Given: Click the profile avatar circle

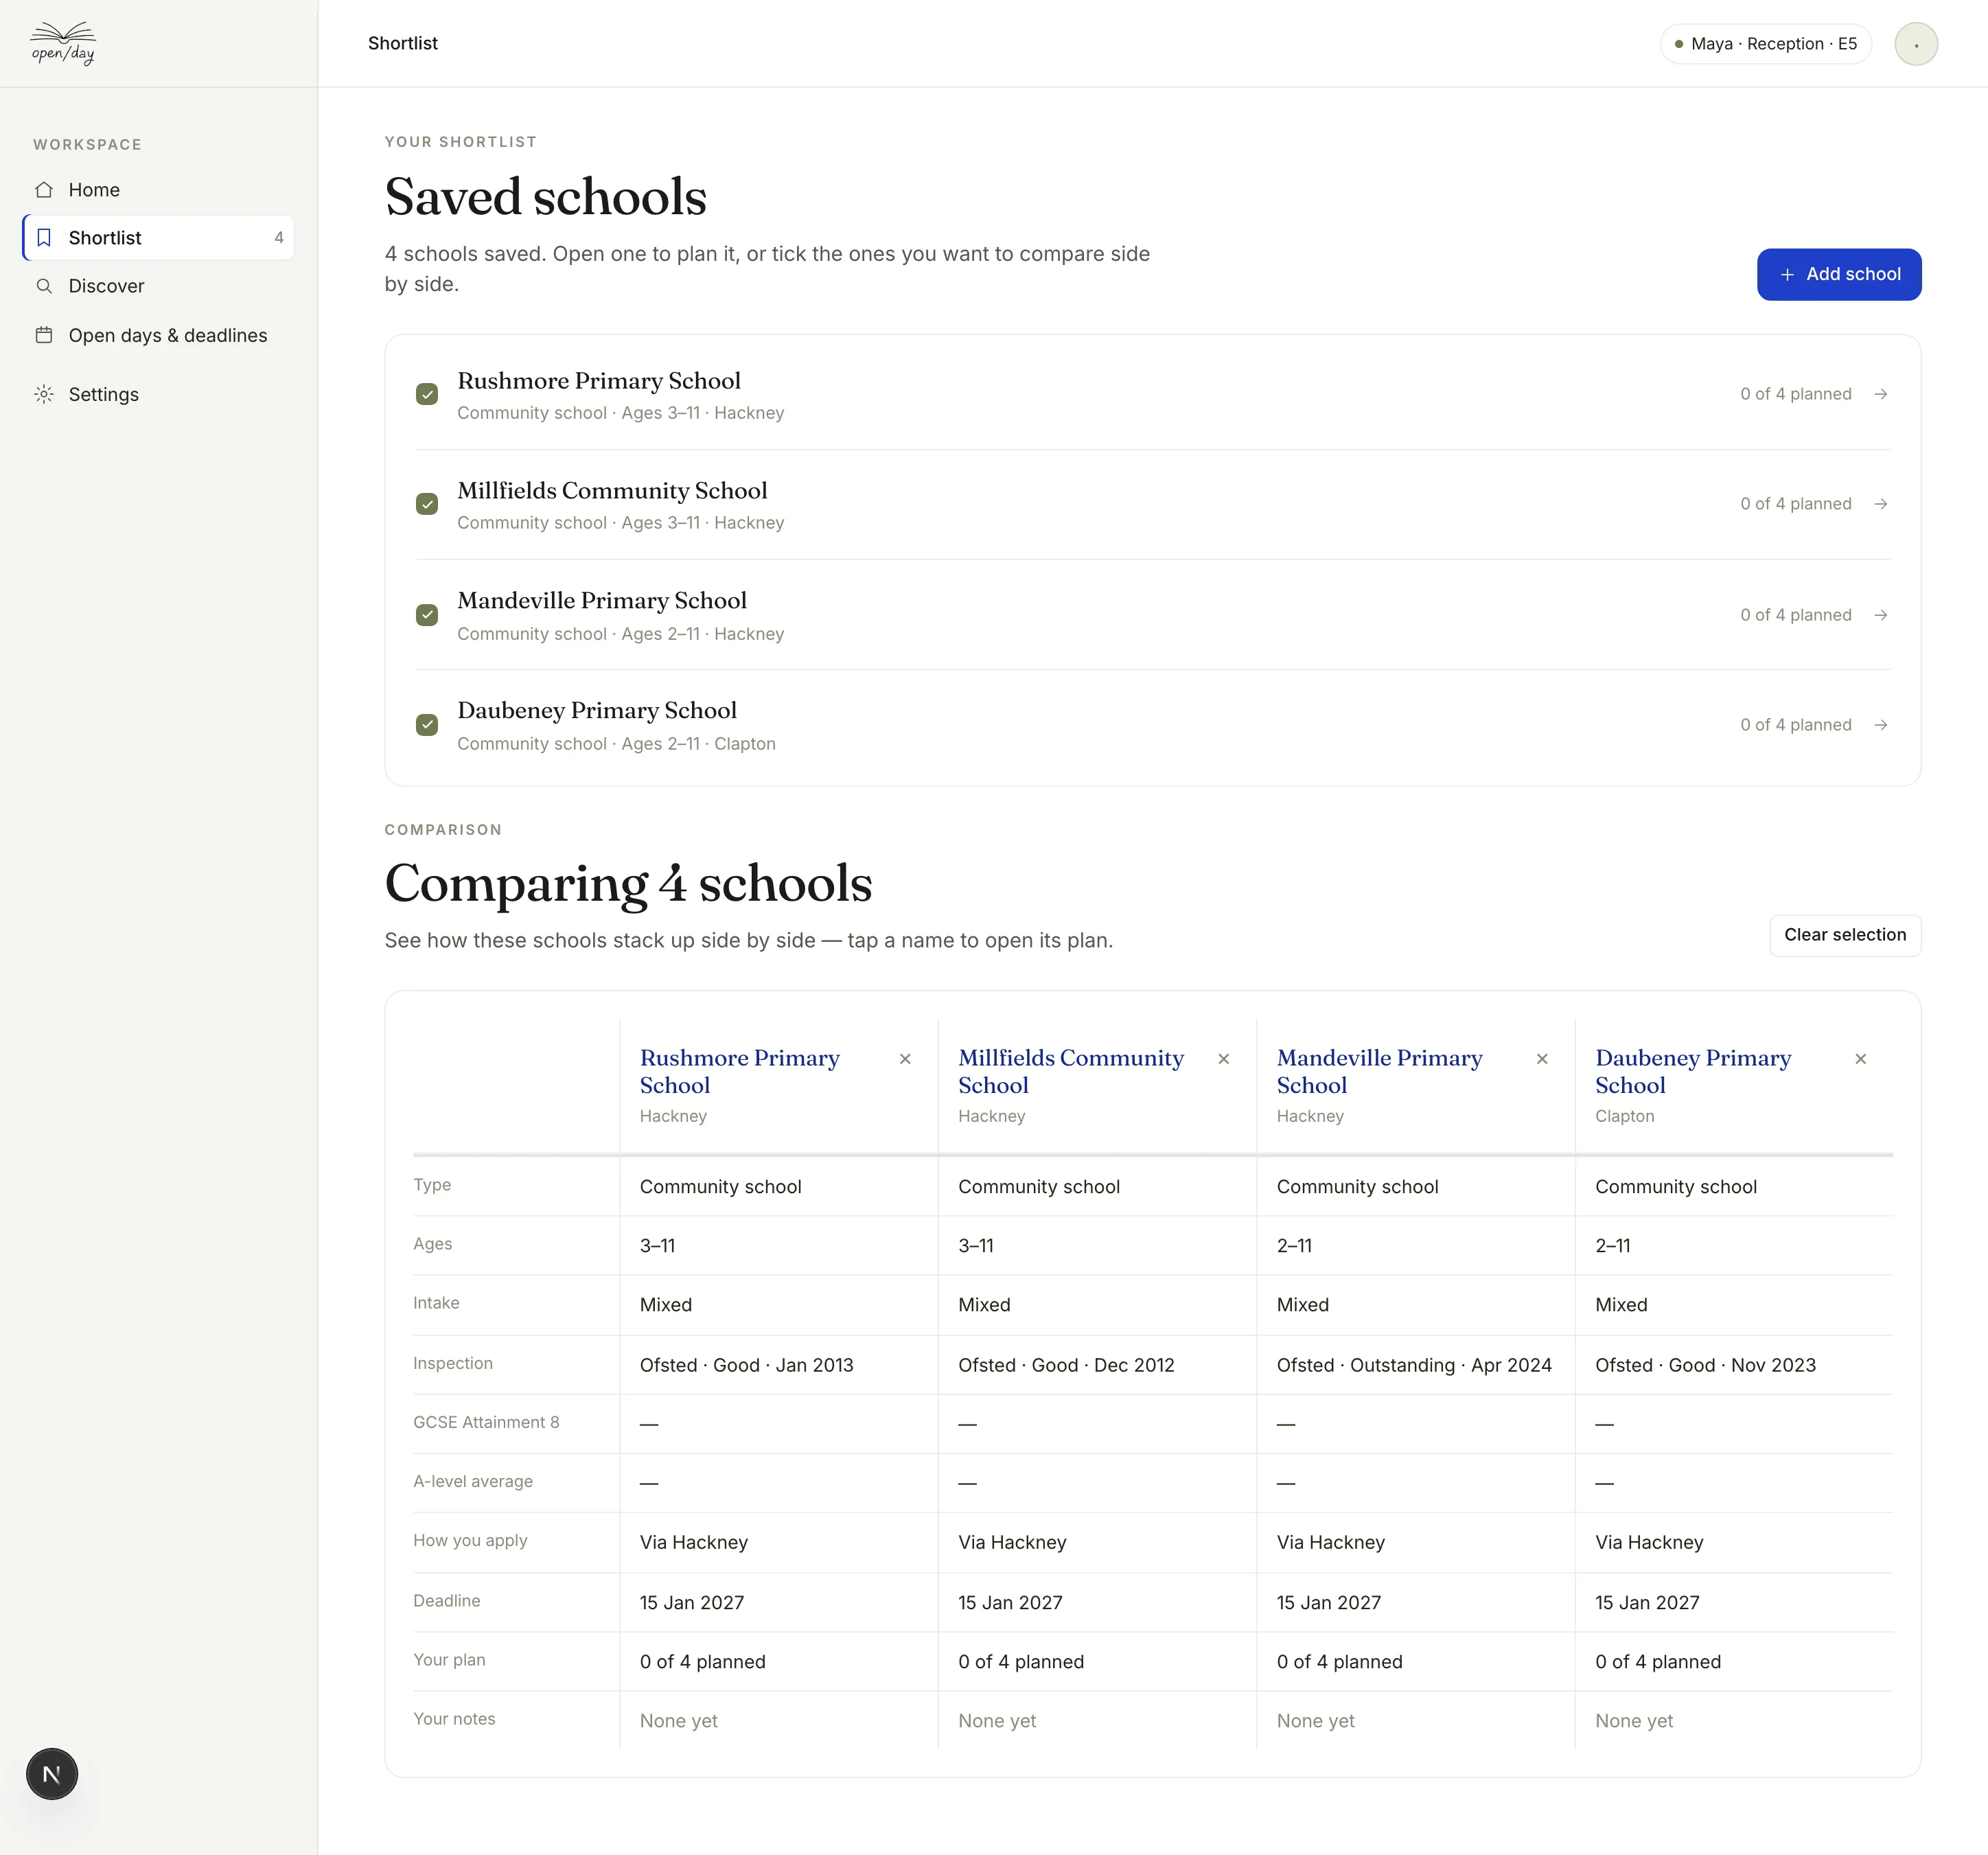Looking at the screenshot, I should point(1916,44).
